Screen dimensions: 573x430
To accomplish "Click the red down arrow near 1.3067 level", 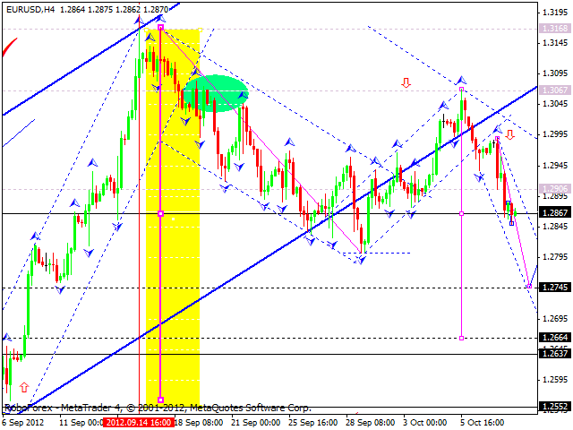I will [406, 83].
